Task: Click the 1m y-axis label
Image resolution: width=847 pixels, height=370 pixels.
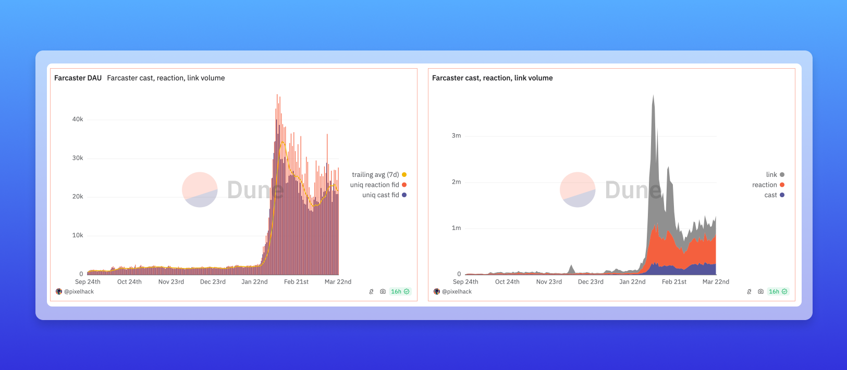Action: pyautogui.click(x=456, y=228)
